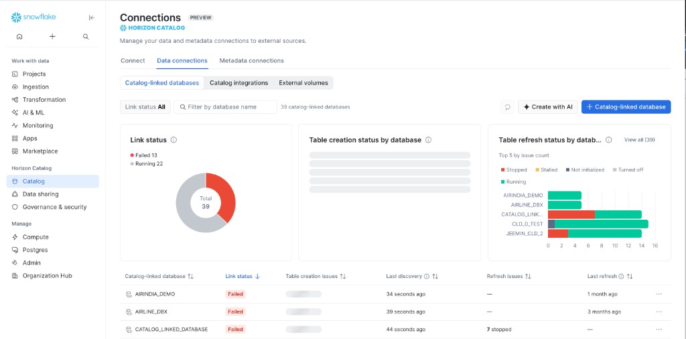Sort by Refresh issues column
The width and height of the screenshot is (686, 339).
click(x=509, y=277)
